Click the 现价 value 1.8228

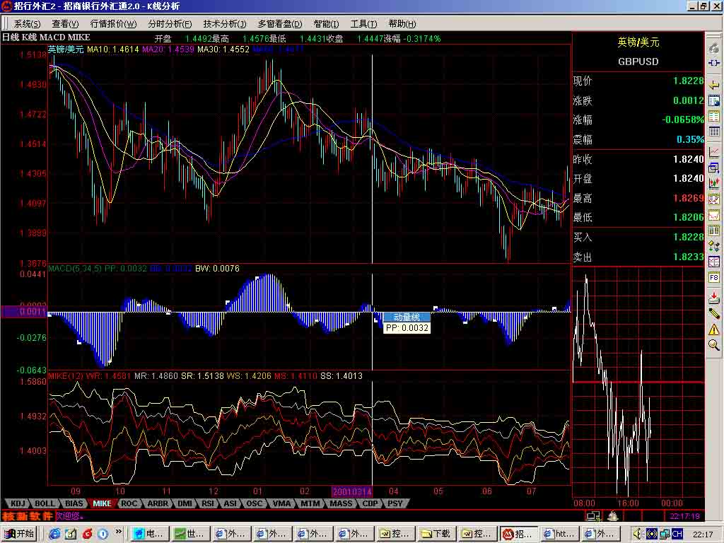coord(688,81)
